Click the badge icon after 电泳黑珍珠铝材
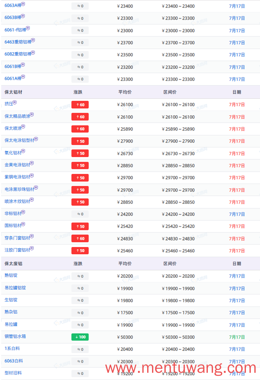 [x=36, y=188]
